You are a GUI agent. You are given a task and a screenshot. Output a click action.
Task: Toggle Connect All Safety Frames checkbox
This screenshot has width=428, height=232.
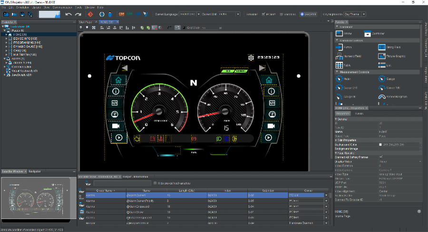click(x=381, y=157)
